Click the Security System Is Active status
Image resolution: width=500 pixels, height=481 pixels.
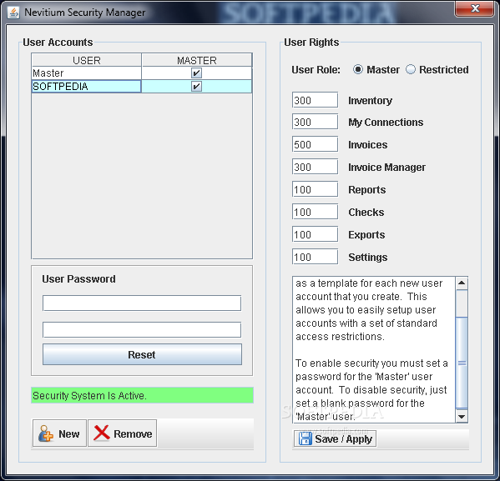(x=142, y=395)
